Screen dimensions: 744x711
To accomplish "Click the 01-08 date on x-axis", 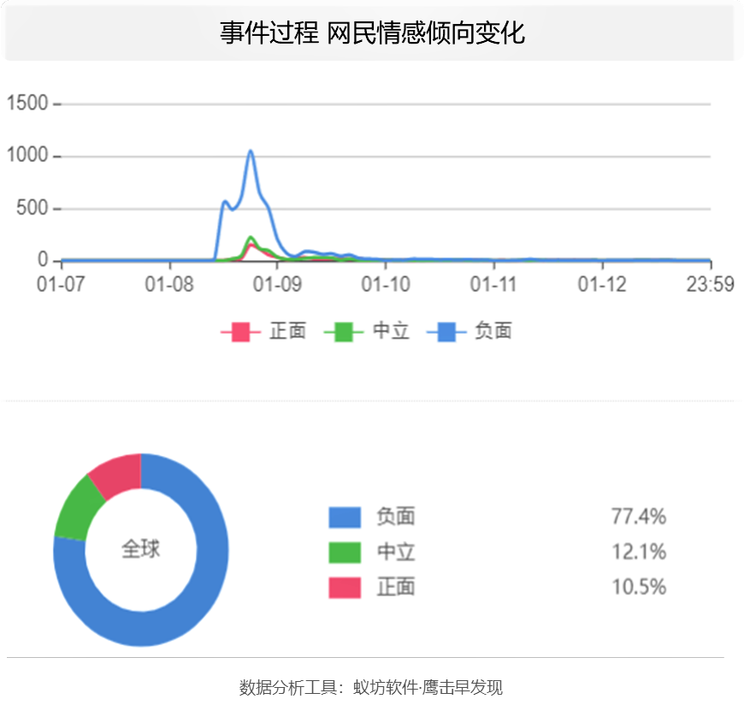I will 169,285.
